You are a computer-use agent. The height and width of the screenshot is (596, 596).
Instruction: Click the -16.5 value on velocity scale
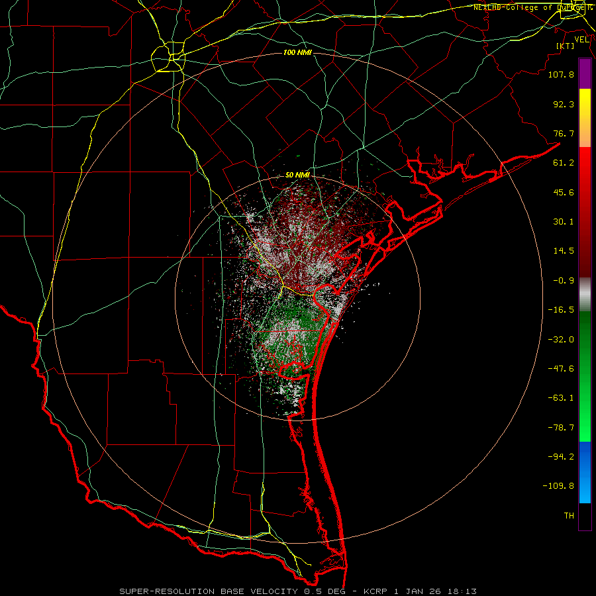561,310
